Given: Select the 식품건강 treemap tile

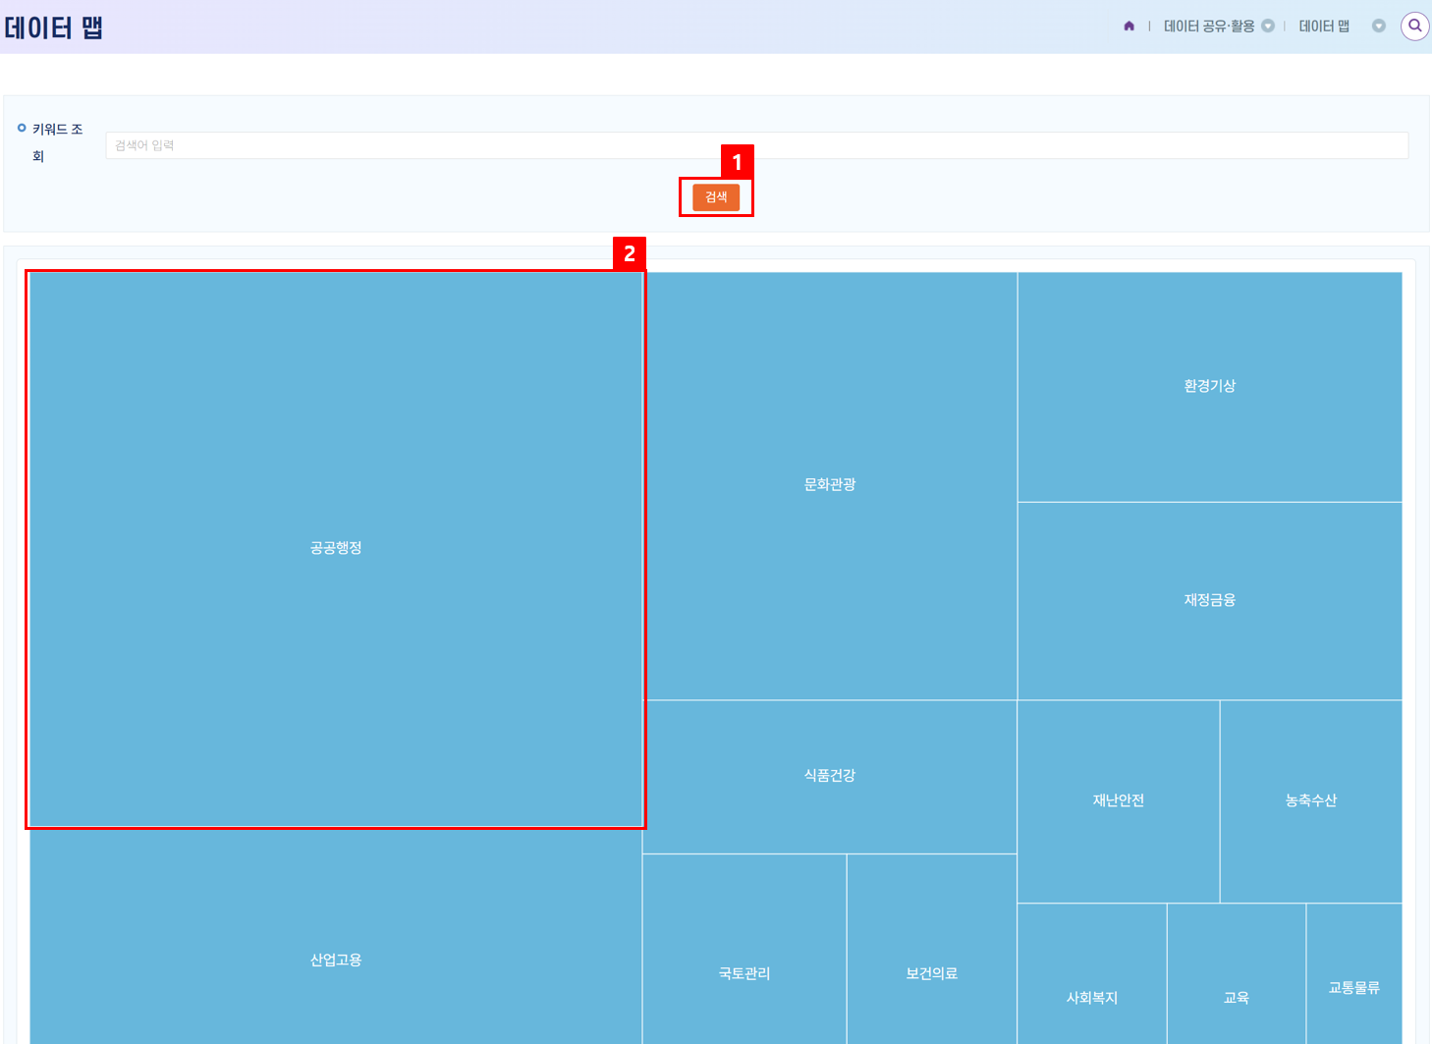Looking at the screenshot, I should point(830,776).
